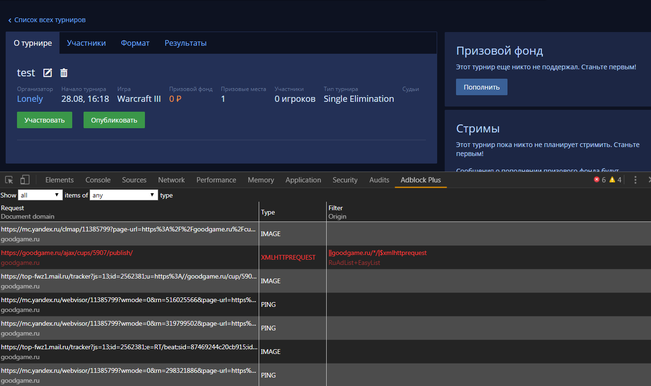The image size is (651, 386).
Task: Open the Участники tab
Action: click(x=86, y=43)
